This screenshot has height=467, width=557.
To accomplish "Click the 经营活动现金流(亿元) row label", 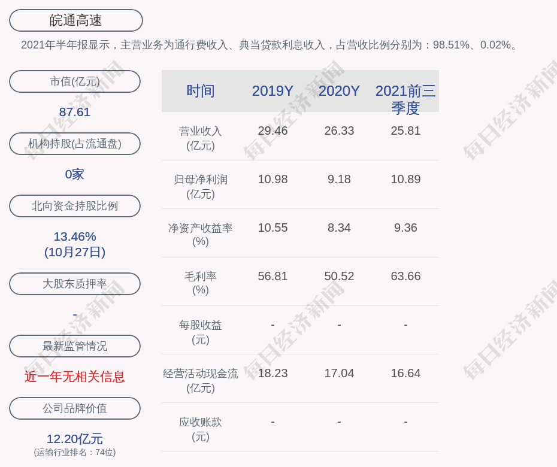I will pyautogui.click(x=201, y=381).
